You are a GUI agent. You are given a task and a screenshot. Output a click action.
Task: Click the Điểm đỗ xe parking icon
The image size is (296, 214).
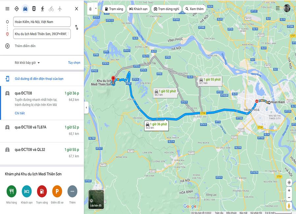(57, 191)
